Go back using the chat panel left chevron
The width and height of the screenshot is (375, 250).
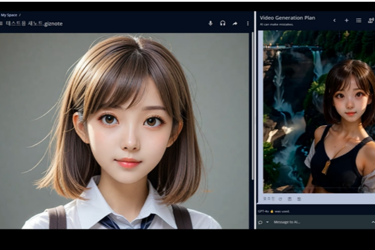point(334,20)
